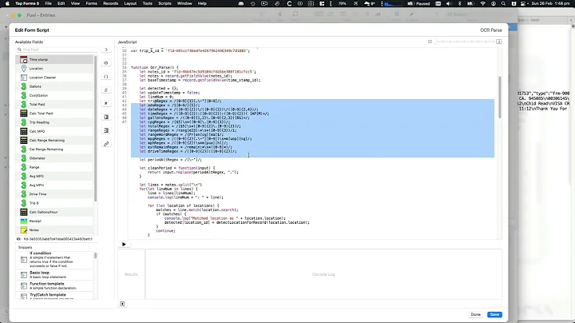Click the comment slashes button
This screenshot has width=575, height=323.
coord(106,90)
